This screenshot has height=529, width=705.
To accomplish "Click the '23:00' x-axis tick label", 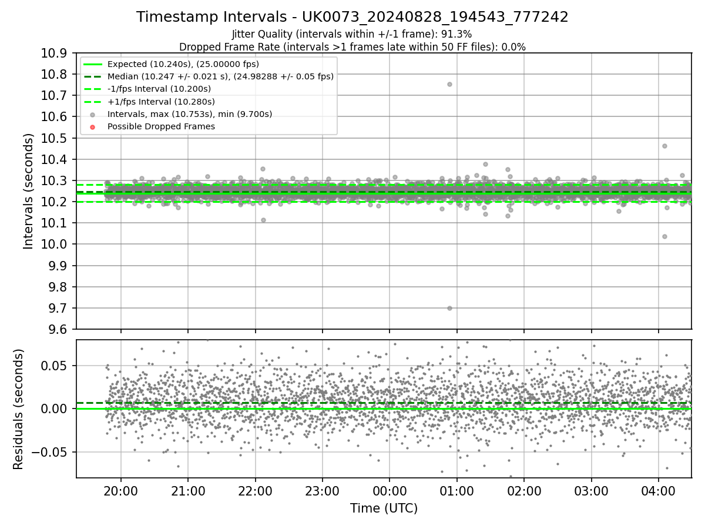I will (x=323, y=490).
